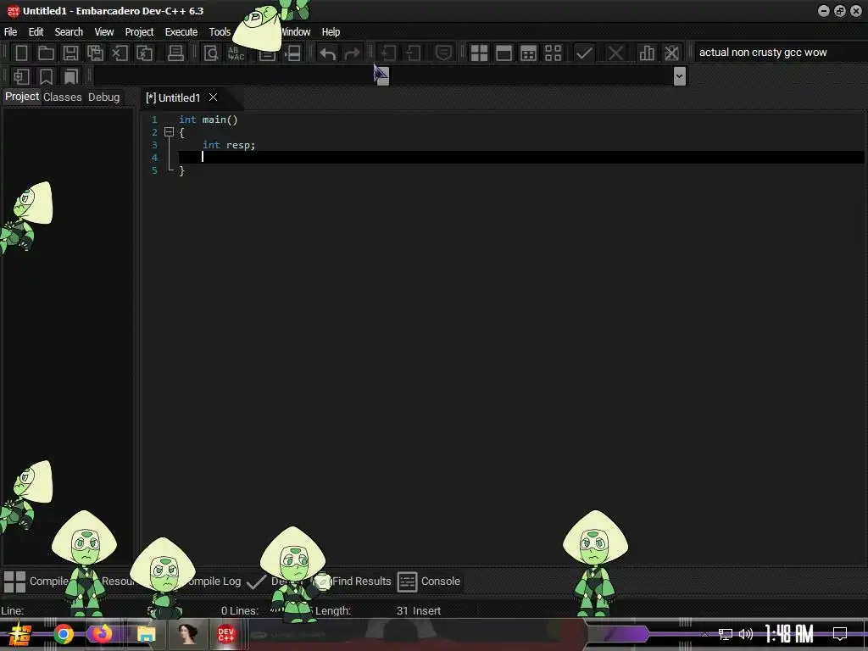Open the Console tab
This screenshot has height=651, width=868.
click(x=430, y=581)
